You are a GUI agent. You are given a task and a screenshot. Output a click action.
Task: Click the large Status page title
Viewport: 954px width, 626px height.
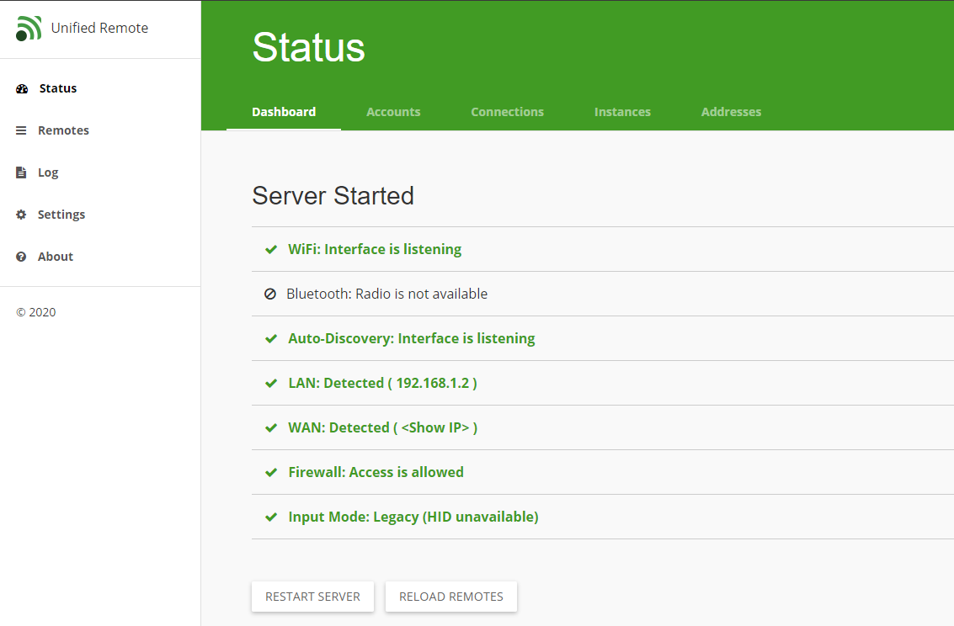tap(308, 47)
